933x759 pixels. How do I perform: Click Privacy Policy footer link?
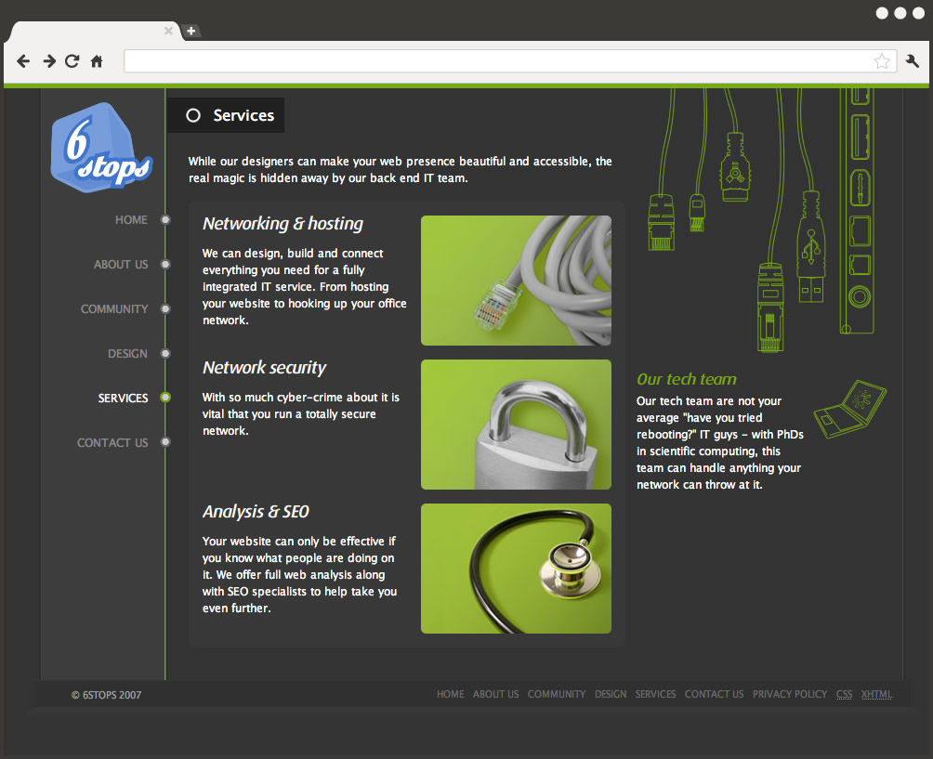coord(789,694)
